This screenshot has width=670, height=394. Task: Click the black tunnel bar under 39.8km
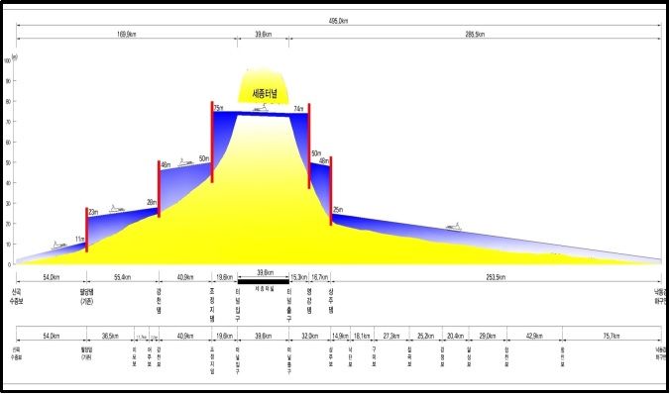click(264, 281)
